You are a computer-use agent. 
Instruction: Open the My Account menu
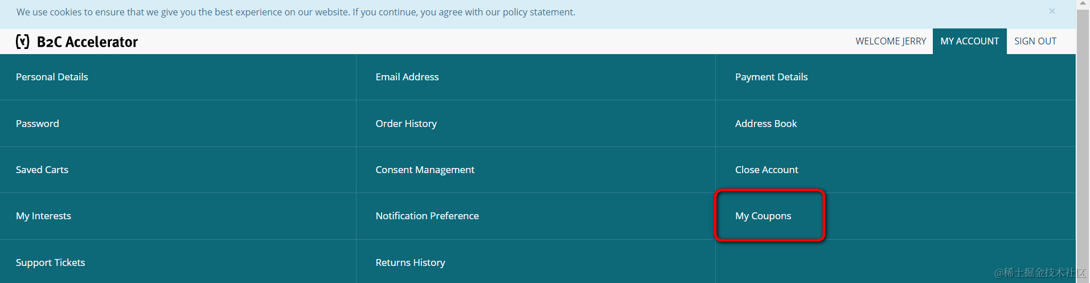coord(969,42)
